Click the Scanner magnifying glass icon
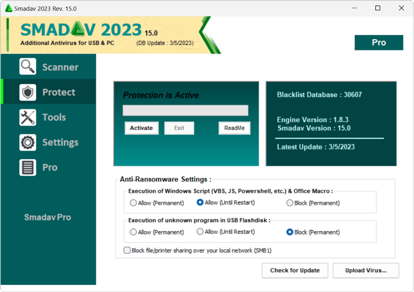 28,66
